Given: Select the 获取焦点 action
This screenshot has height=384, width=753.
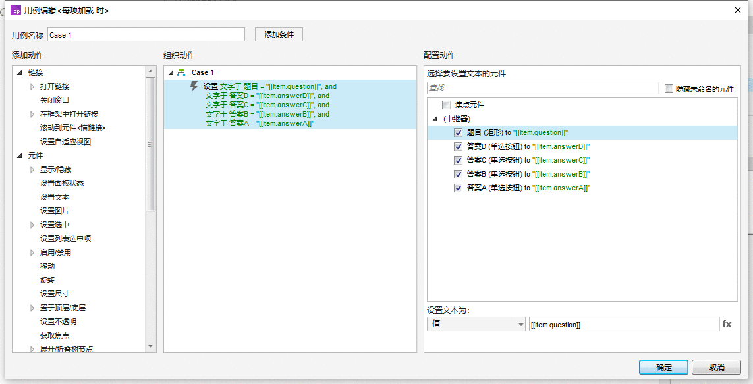Looking at the screenshot, I should coord(54,335).
